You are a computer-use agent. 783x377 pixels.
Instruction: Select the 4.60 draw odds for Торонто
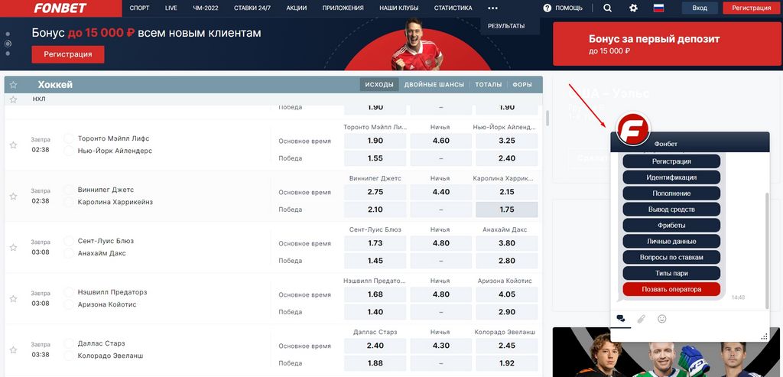[x=441, y=141]
